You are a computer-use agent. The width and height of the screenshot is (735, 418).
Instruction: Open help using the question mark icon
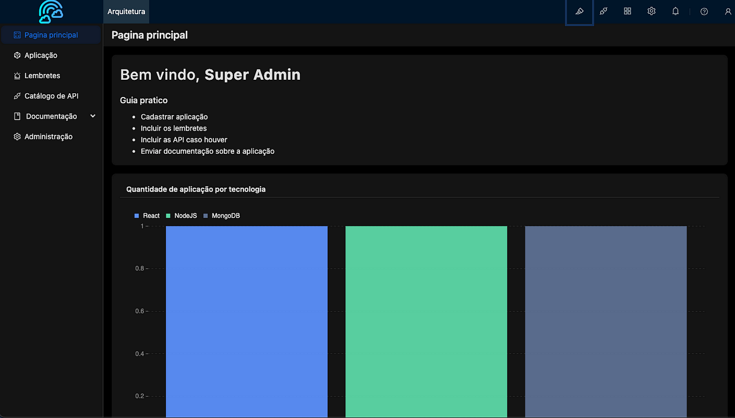[x=705, y=12]
